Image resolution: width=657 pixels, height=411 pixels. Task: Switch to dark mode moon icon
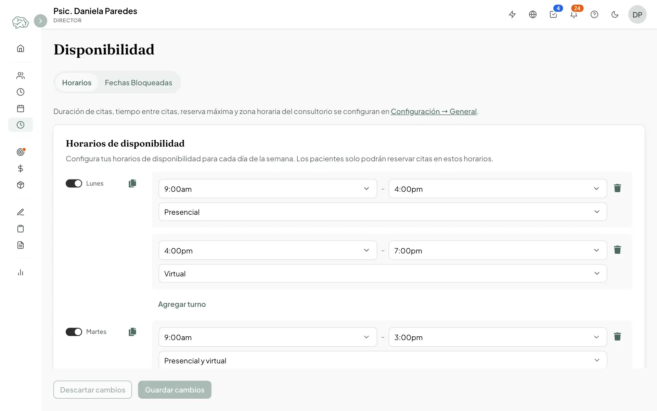point(615,14)
